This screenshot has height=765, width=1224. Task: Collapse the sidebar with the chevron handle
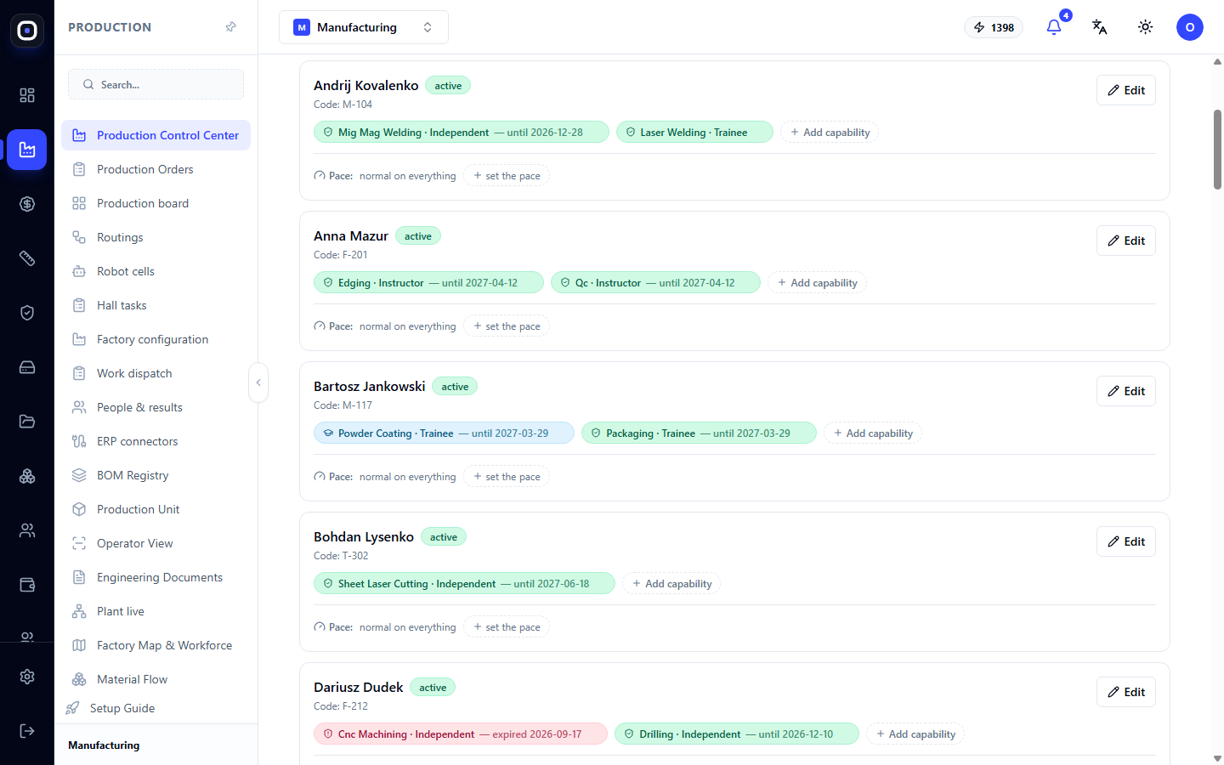point(258,382)
